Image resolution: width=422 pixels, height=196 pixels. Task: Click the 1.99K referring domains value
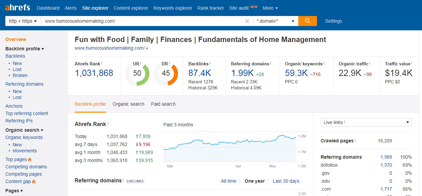point(242,73)
